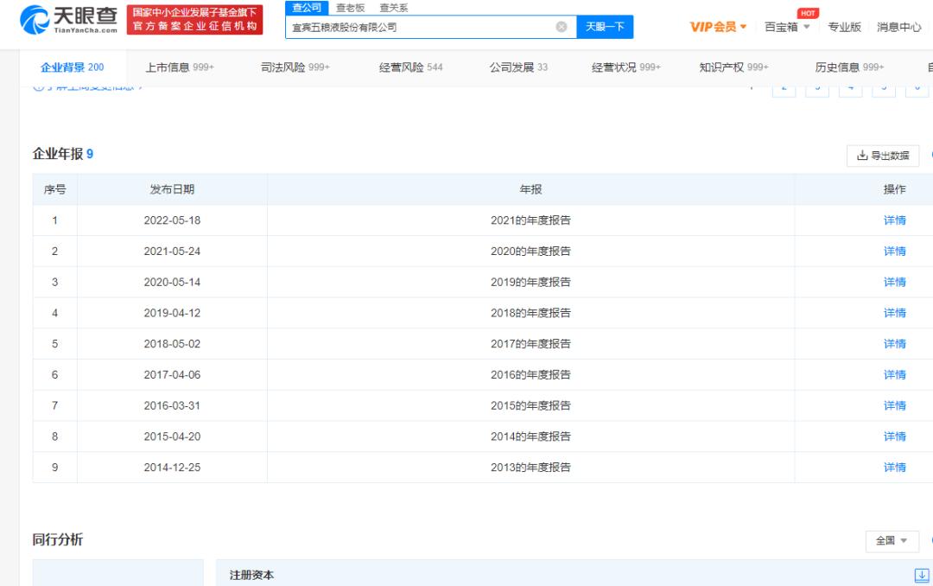Switch to the 查关系 search tab
933x586 pixels.
(394, 8)
